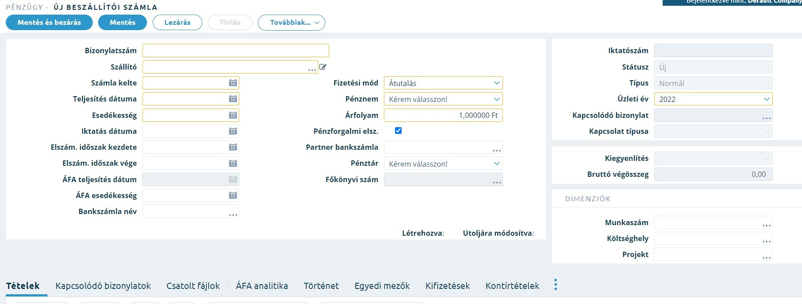Switch to Egyedi mezők tab
Viewport: 802px width, 304px height.
pos(382,286)
